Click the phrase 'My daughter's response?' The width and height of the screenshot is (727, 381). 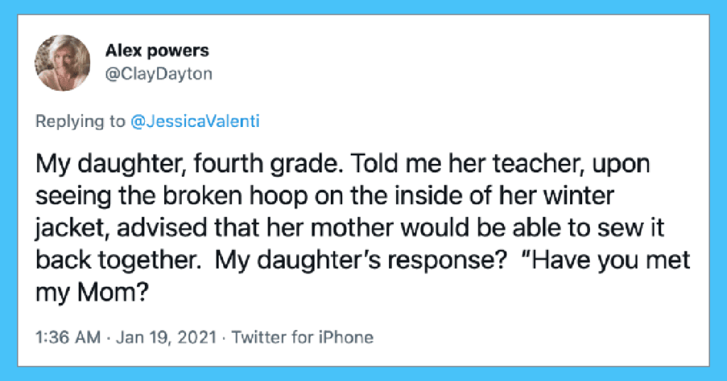360,260
